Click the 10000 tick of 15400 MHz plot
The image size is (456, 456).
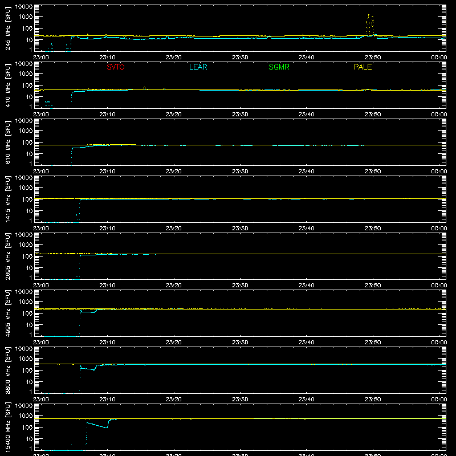pyautogui.click(x=24, y=406)
